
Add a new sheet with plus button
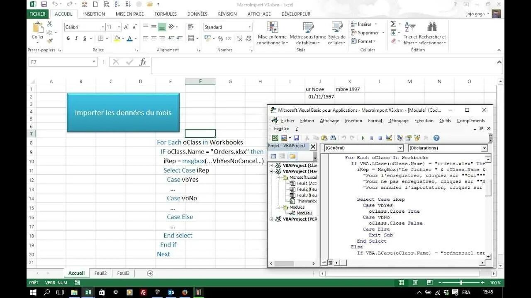150,273
